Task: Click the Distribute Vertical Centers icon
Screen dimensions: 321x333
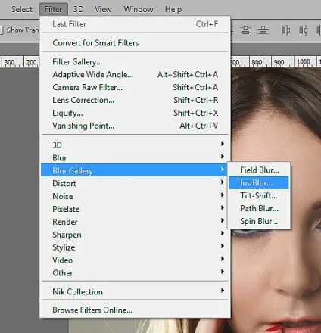Action: click(x=245, y=30)
